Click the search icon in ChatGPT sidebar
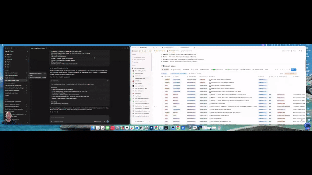 [x=28, y=51]
